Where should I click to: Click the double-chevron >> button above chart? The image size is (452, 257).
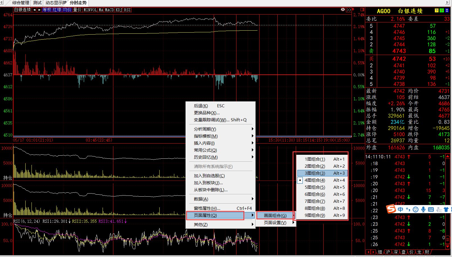349,10
